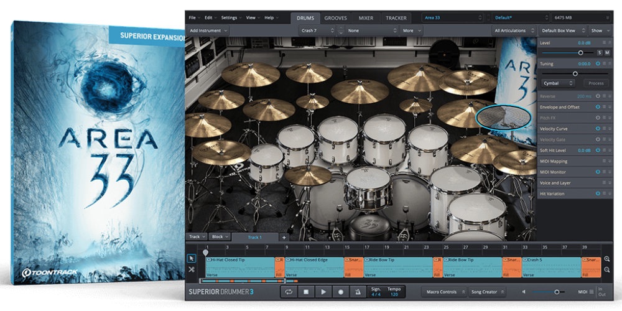The height and width of the screenshot is (311, 622).
Task: Click the Record button in transport
Action: 340,291
